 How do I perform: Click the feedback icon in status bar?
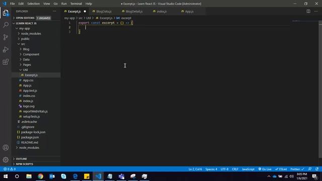310,169
